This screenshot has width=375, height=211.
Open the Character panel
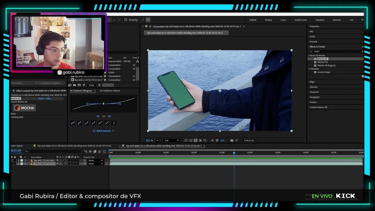[x=314, y=92]
